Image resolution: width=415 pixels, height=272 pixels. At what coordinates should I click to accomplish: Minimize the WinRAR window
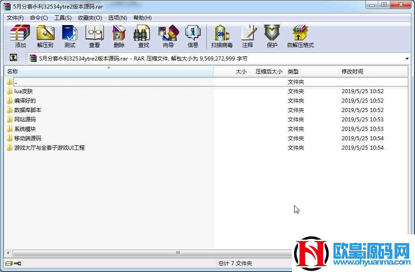click(372, 5)
